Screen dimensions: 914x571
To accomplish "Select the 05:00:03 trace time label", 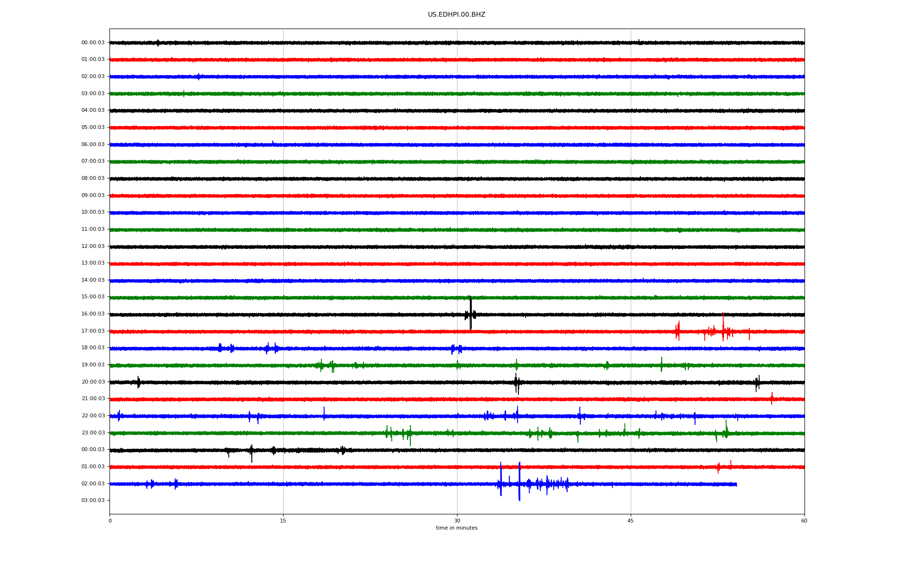I will (93, 128).
